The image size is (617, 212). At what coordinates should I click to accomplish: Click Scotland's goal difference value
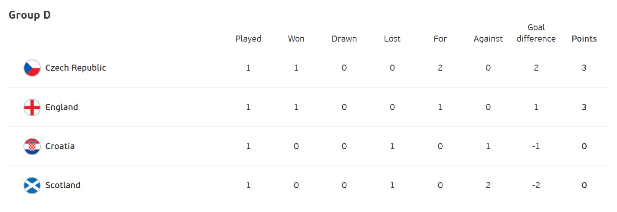[536, 185]
